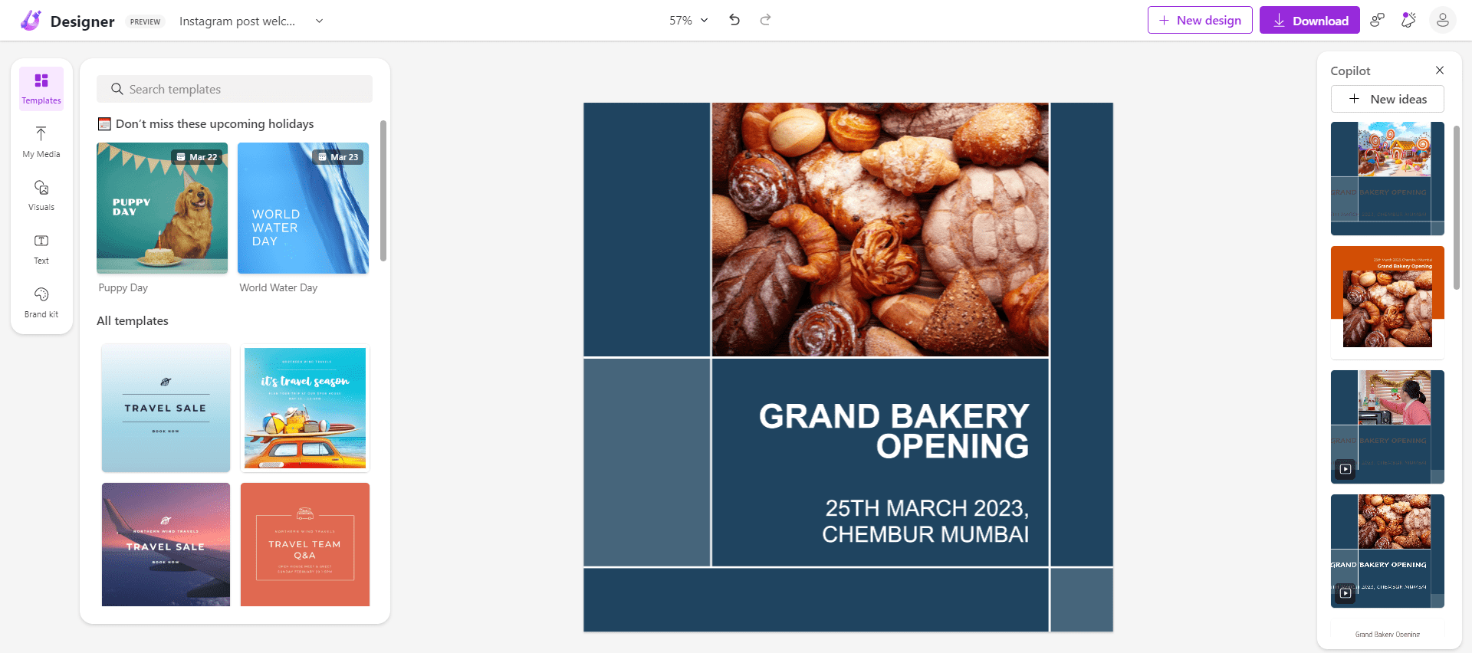1472x653 pixels.
Task: Select the Puppy Day template thumbnail
Action: click(x=163, y=208)
